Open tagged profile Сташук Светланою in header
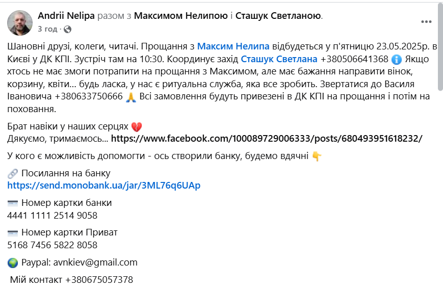 (278, 16)
